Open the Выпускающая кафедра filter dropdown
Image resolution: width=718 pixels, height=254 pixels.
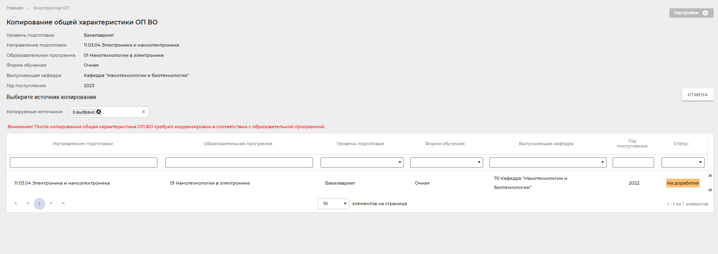pos(548,162)
